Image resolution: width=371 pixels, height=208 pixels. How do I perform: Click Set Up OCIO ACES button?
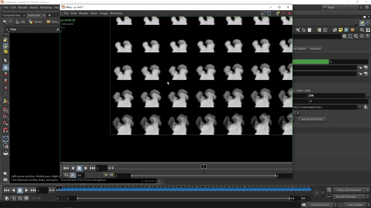point(312,119)
